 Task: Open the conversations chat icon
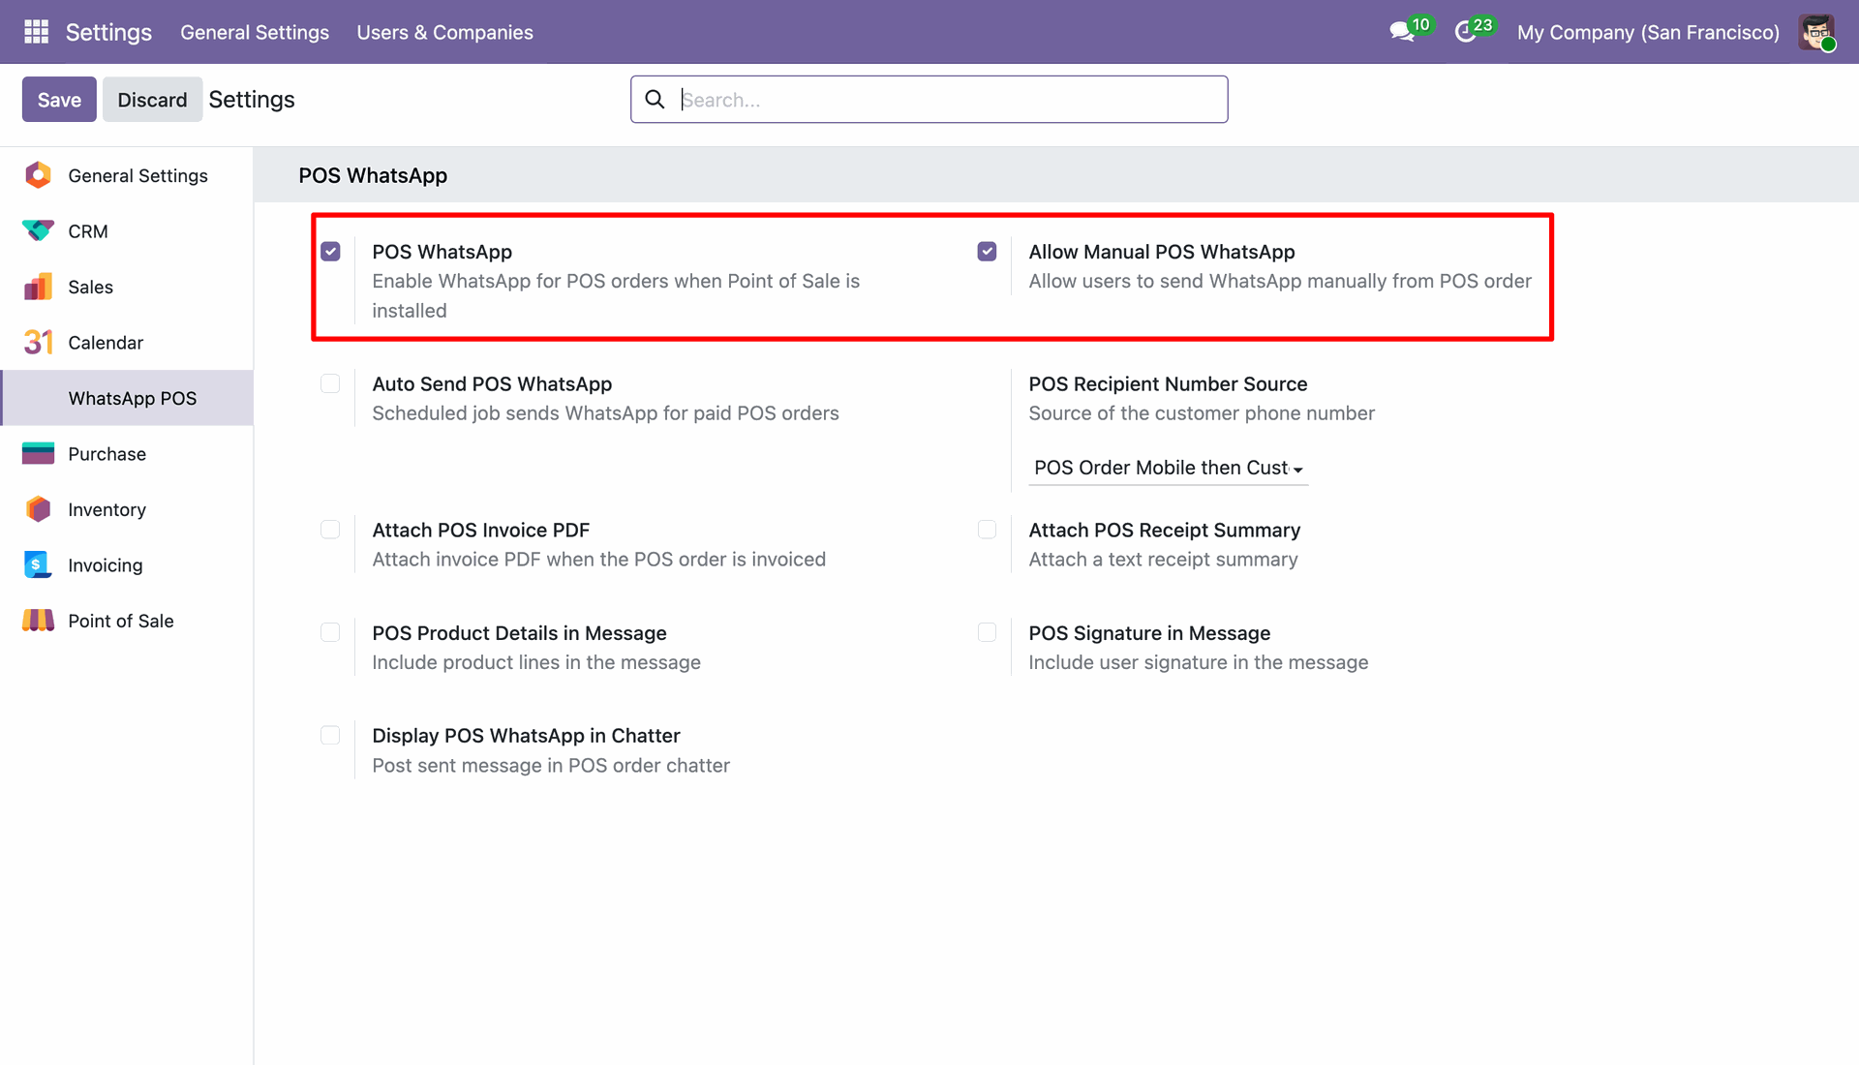(x=1401, y=32)
